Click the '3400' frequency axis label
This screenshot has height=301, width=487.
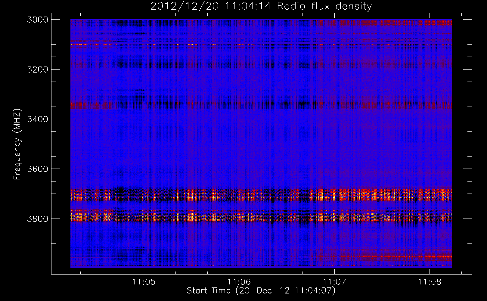pyautogui.click(x=38, y=119)
